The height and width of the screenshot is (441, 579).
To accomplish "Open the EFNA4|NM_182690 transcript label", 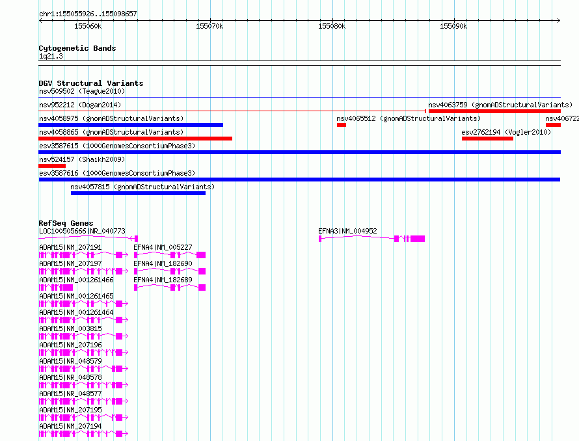I will coord(163,263).
